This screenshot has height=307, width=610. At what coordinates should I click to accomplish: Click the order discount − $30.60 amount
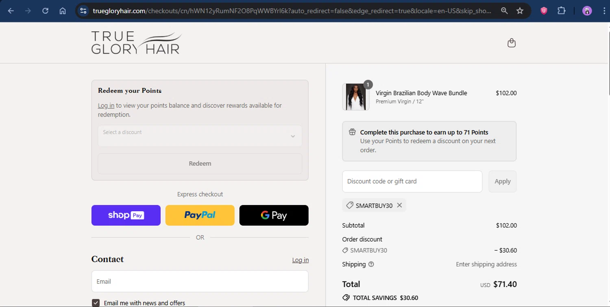pyautogui.click(x=505, y=251)
